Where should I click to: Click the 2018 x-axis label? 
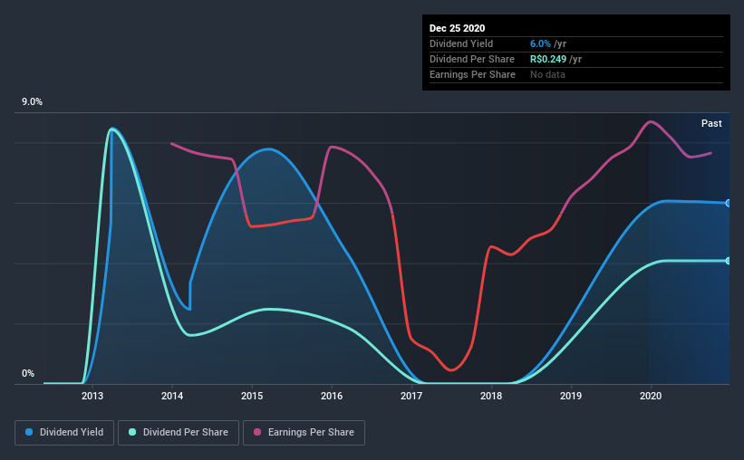coord(490,396)
